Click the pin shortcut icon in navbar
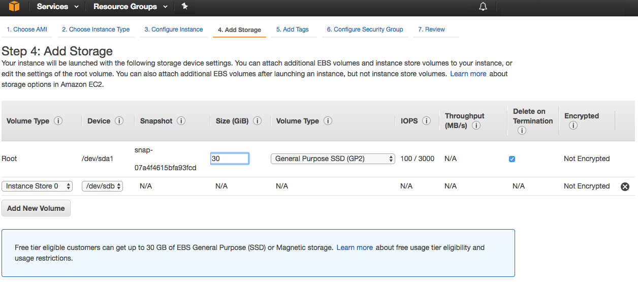Viewport: 638px width, 282px height. 185,7
